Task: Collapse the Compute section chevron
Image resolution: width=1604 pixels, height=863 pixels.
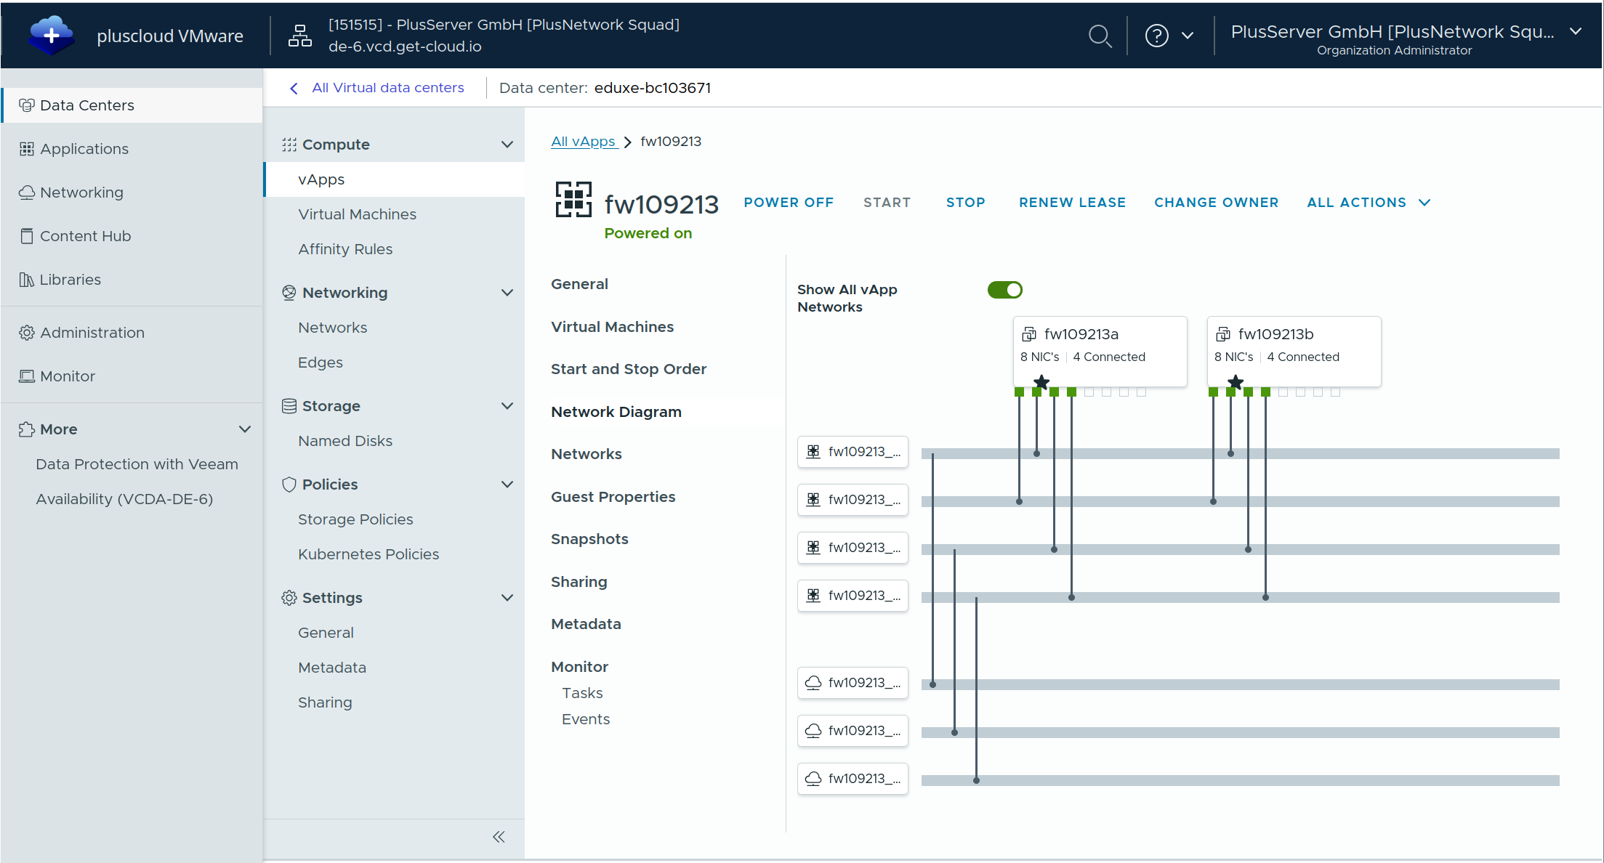Action: tap(507, 145)
